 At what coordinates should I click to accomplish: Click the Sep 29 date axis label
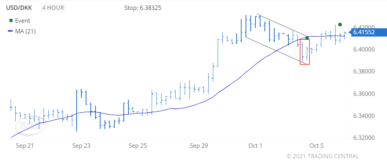tap(199, 145)
